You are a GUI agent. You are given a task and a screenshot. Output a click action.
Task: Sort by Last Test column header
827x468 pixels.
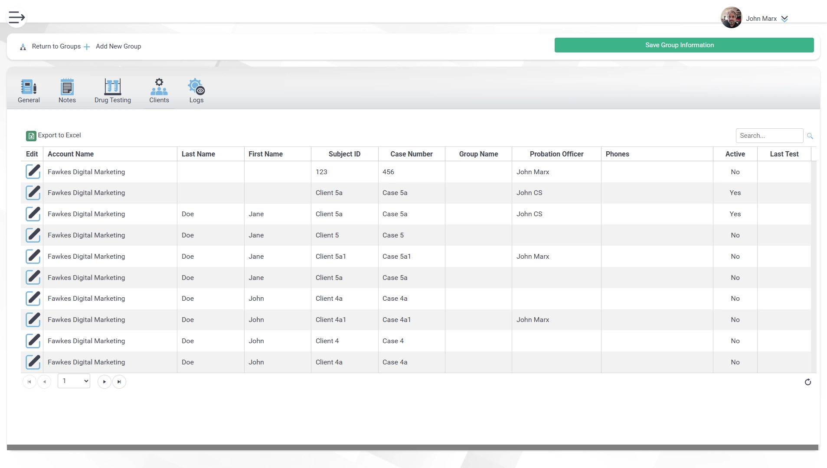coord(784,154)
